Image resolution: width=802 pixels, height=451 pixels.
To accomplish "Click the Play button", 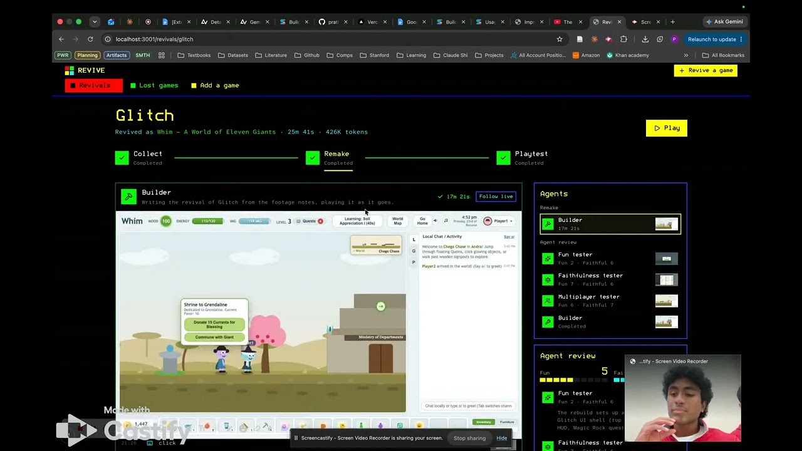I will 667,128.
